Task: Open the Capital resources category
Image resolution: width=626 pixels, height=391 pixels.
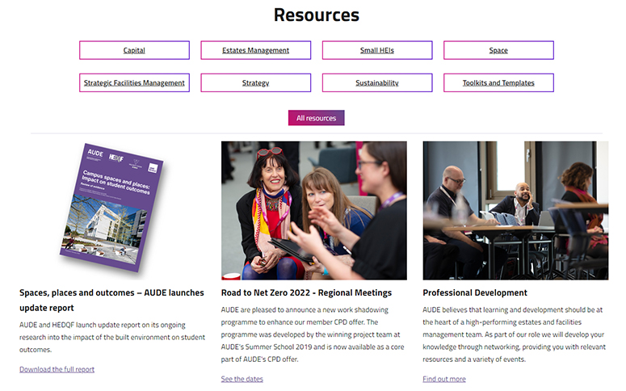Action: coord(134,50)
